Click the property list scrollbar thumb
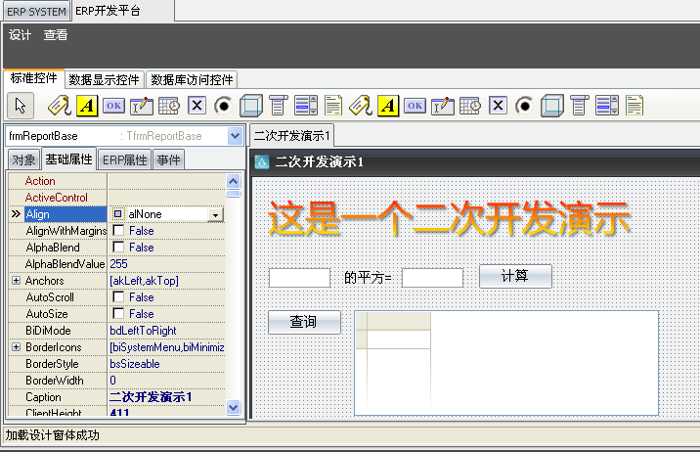Screen dimensions: 700x452 234,194
